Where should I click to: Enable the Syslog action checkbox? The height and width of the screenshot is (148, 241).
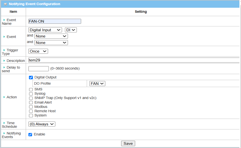[x=31, y=94]
